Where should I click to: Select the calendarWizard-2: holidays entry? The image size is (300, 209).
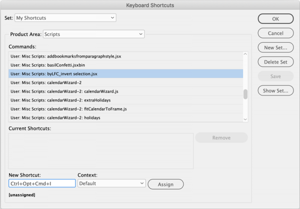click(x=55, y=117)
